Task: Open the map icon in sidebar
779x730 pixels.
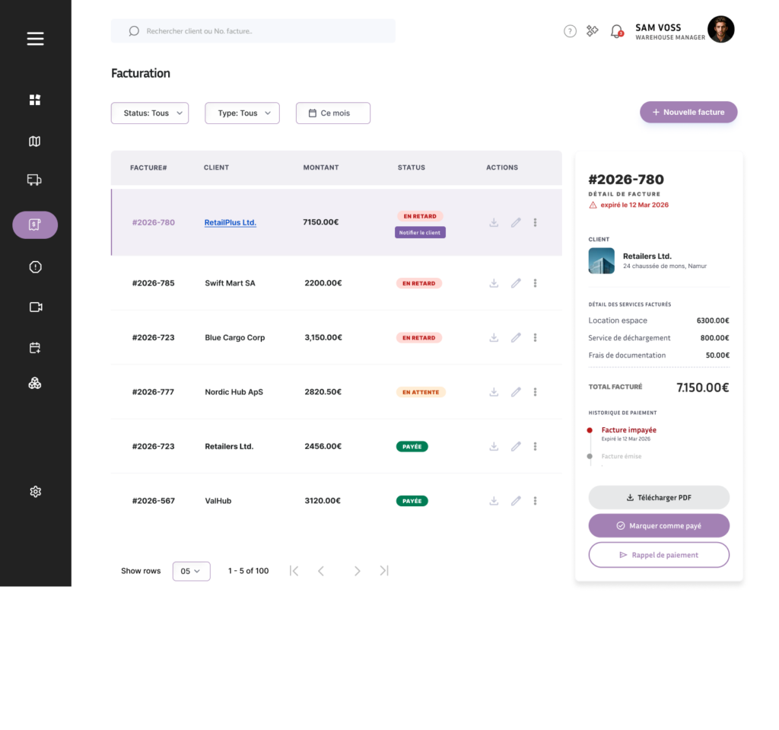Action: tap(35, 142)
